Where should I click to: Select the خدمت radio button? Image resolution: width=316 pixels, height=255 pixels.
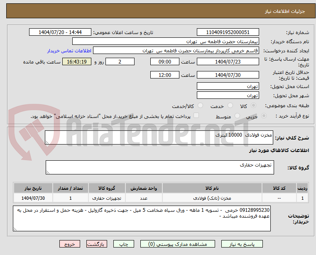230,105
